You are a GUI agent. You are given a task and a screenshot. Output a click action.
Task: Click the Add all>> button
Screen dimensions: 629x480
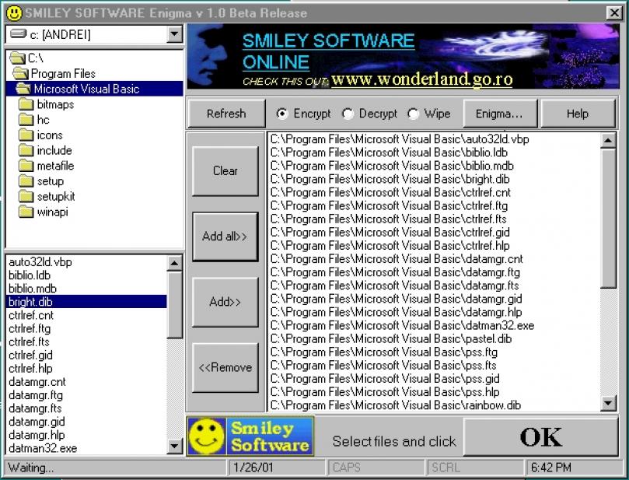[x=225, y=236]
